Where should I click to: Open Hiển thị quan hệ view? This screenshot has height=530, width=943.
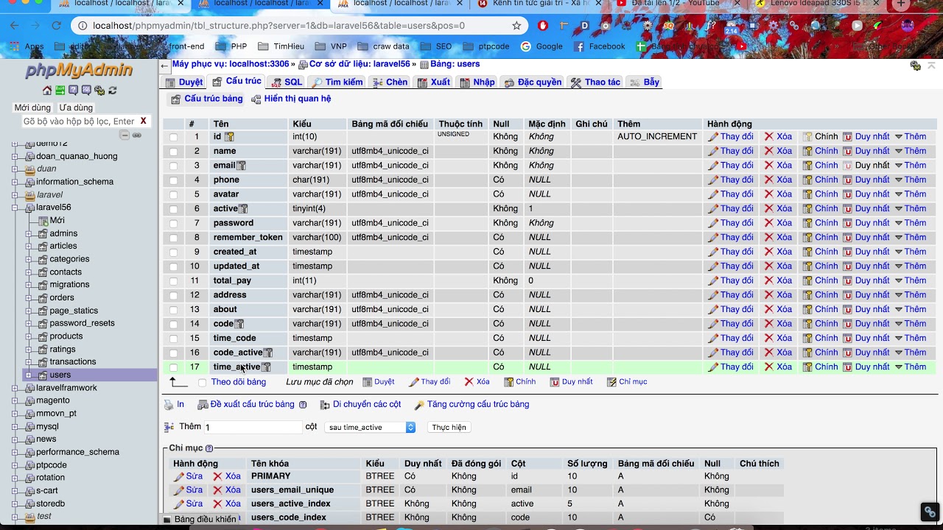291,99
